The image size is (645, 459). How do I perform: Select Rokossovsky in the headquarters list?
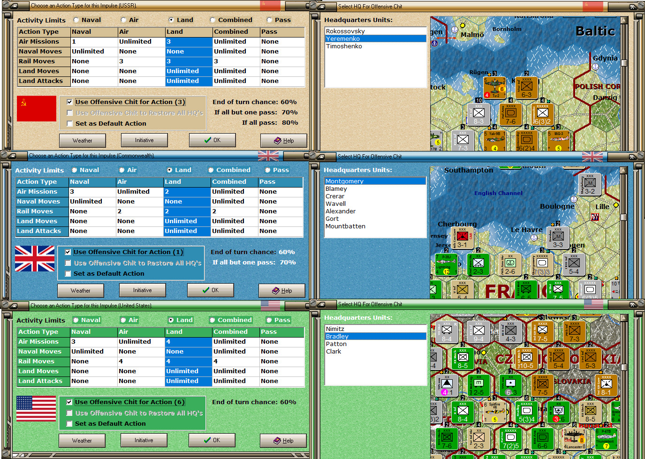[x=375, y=31]
